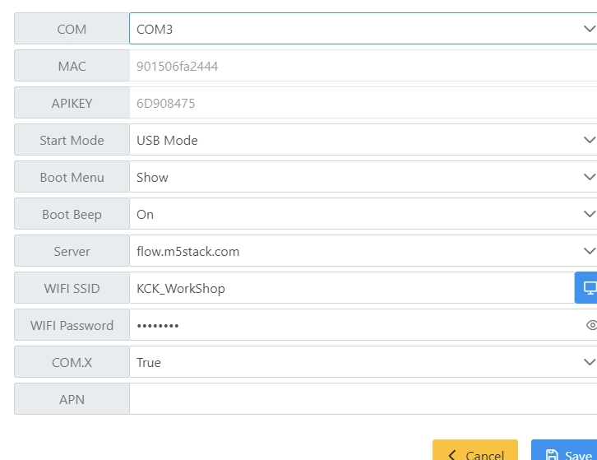Click the back chevron icon on Cancel
Screen dimensions: 597x460
point(451,455)
